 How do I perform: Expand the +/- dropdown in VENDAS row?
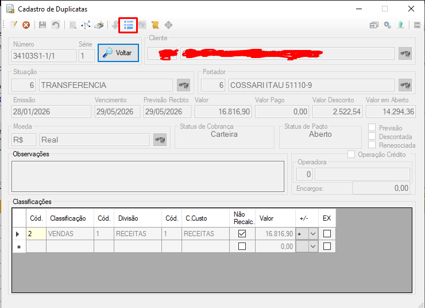click(x=313, y=234)
